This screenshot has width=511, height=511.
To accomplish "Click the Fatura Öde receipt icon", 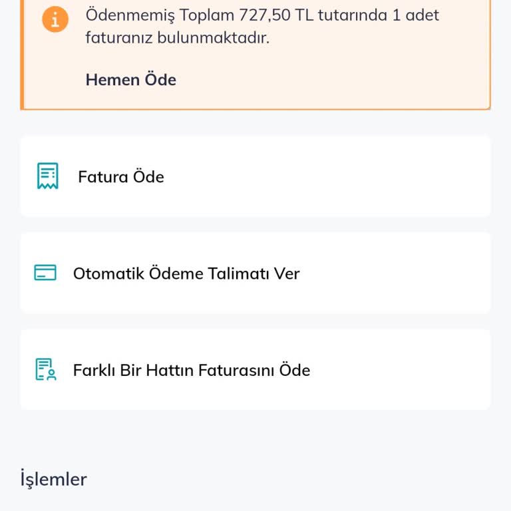I will [x=48, y=176].
